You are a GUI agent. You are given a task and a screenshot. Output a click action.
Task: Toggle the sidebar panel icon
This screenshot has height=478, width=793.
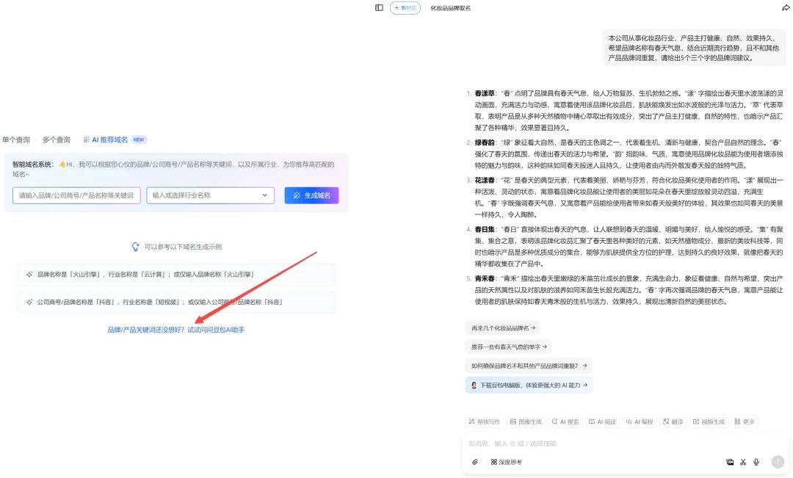click(x=379, y=7)
